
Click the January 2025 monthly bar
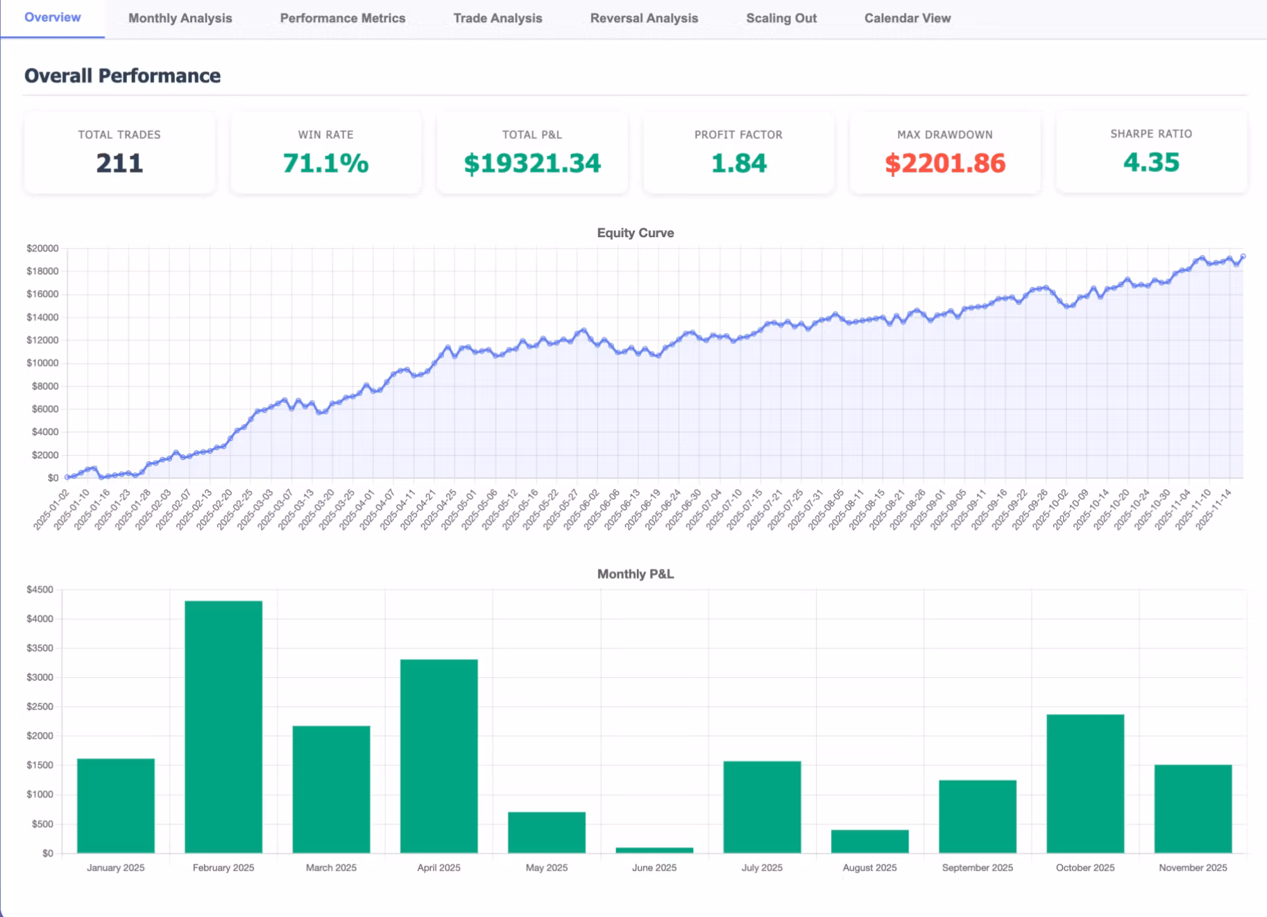tap(116, 805)
